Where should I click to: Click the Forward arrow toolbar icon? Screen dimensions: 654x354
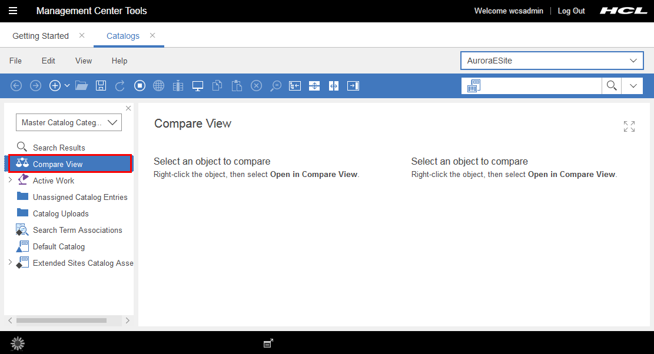pos(36,86)
